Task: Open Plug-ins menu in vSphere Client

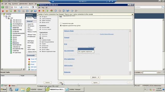Action: pyautogui.click(x=31, y=4)
